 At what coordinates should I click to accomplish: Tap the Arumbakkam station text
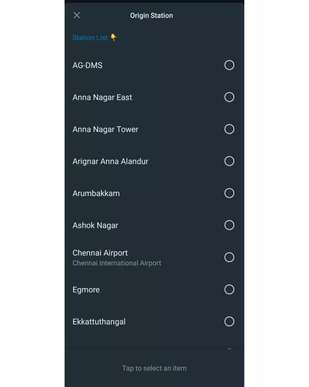point(96,193)
